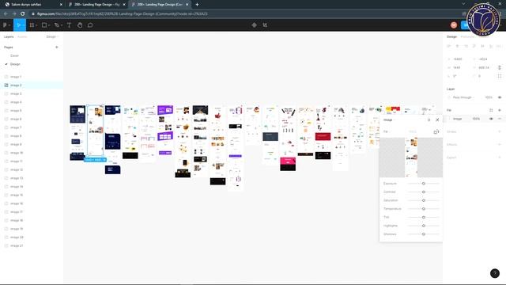Click independent corners icon
This screenshot has width=506, height=285.
click(500, 76)
